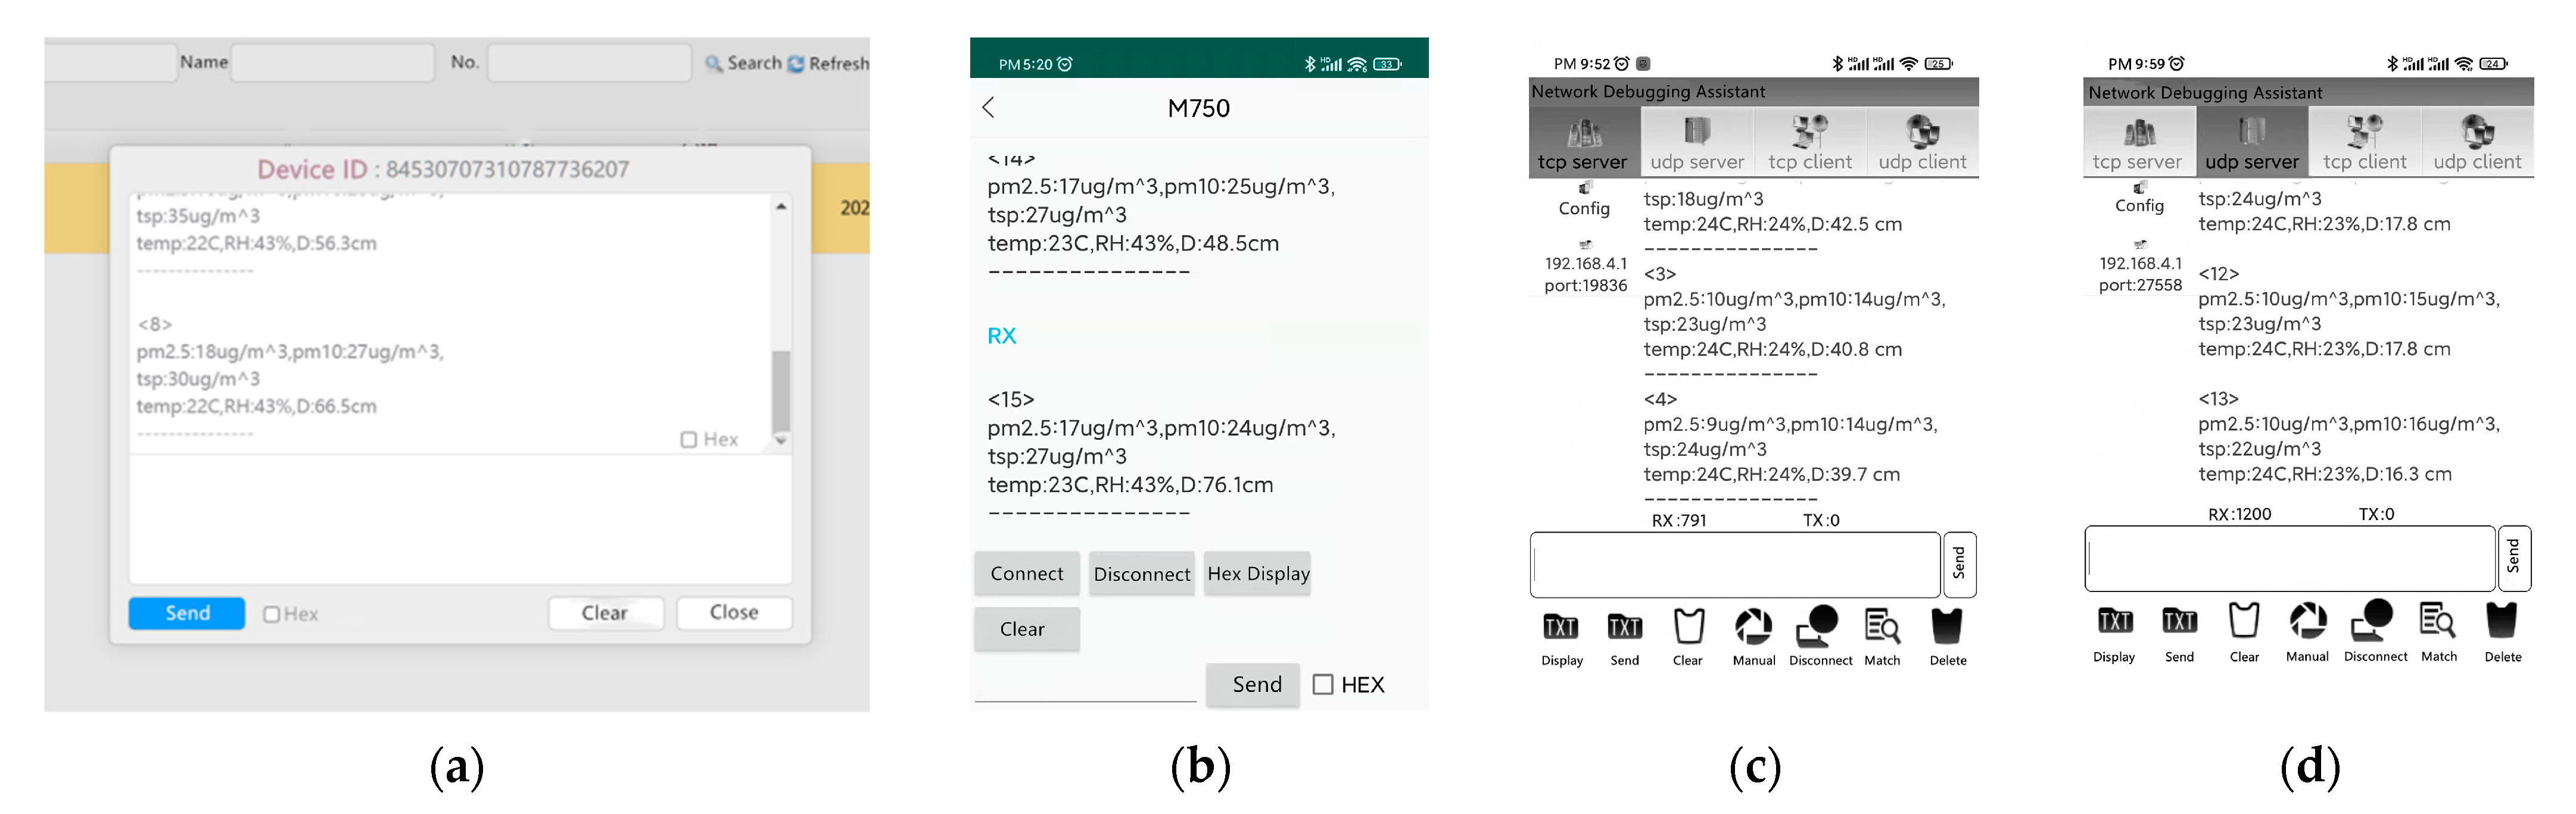Click the Refresh icon in panel (a)
The width and height of the screenshot is (2576, 814).
[x=796, y=64]
